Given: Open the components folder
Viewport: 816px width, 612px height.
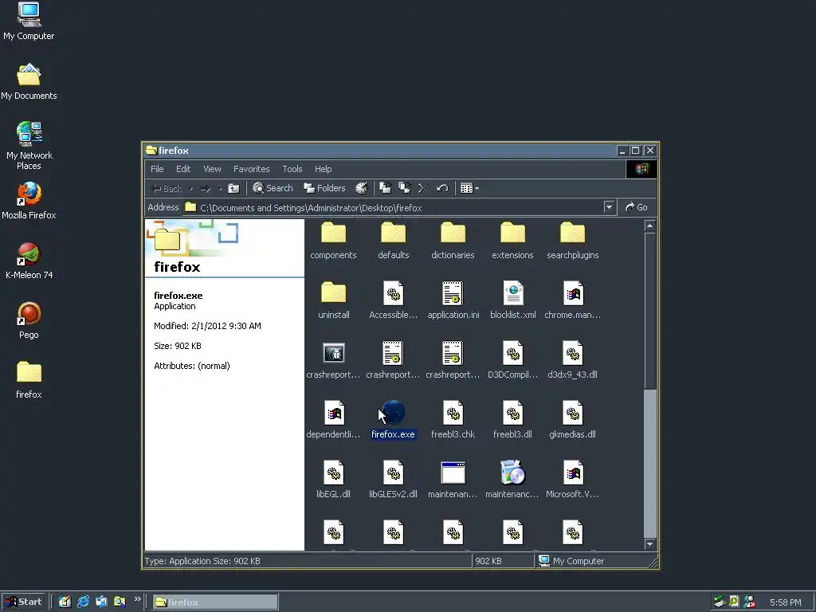Looking at the screenshot, I should pos(333,241).
